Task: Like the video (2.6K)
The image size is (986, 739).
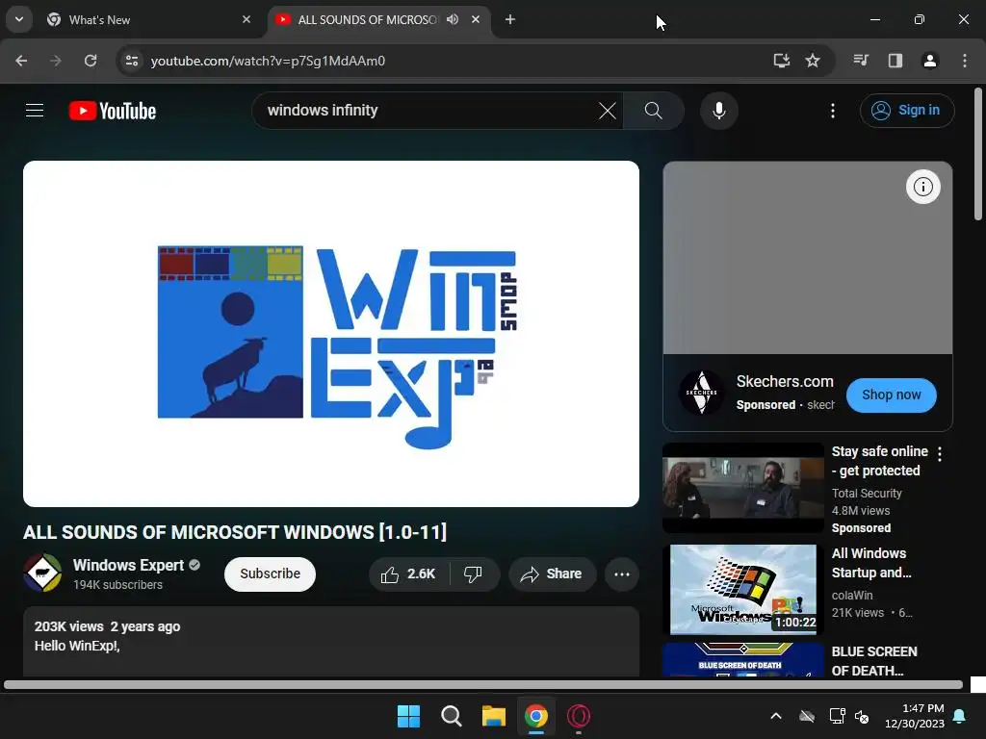Action: (x=408, y=573)
